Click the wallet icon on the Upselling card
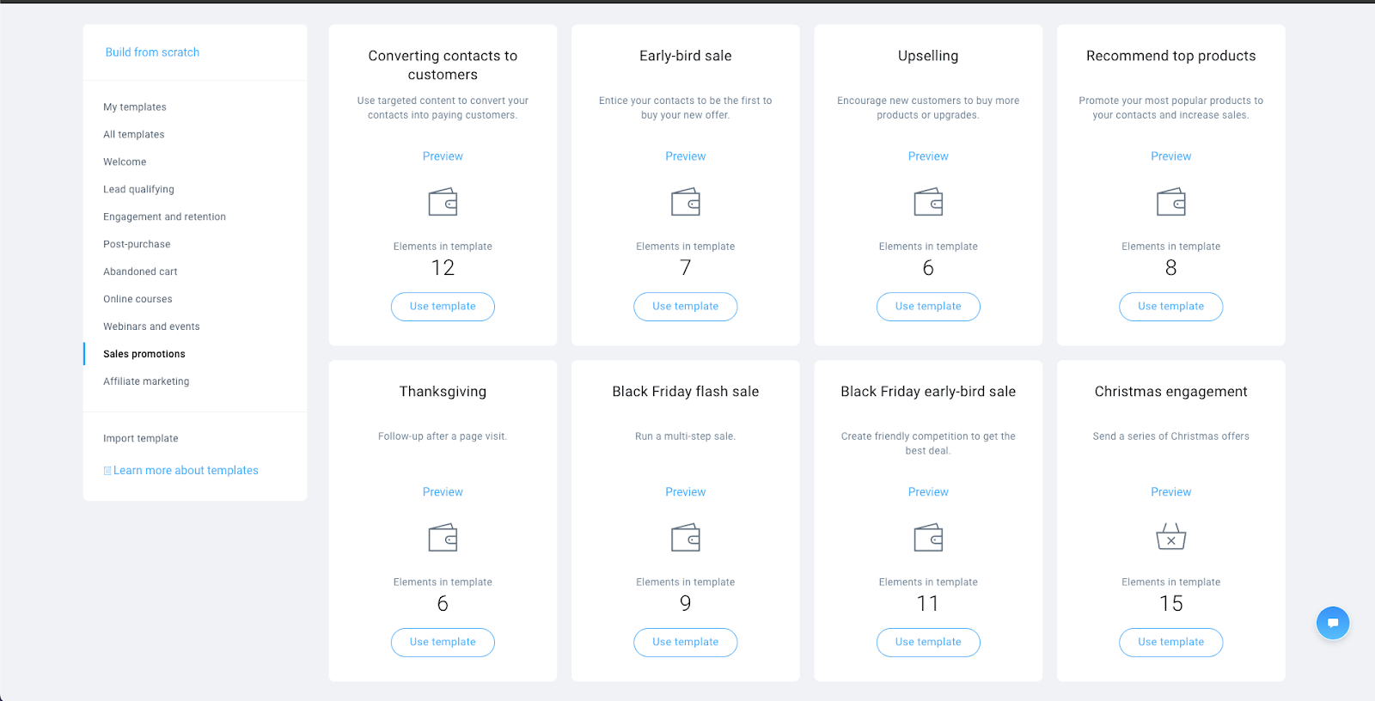This screenshot has height=701, width=1375. [928, 201]
